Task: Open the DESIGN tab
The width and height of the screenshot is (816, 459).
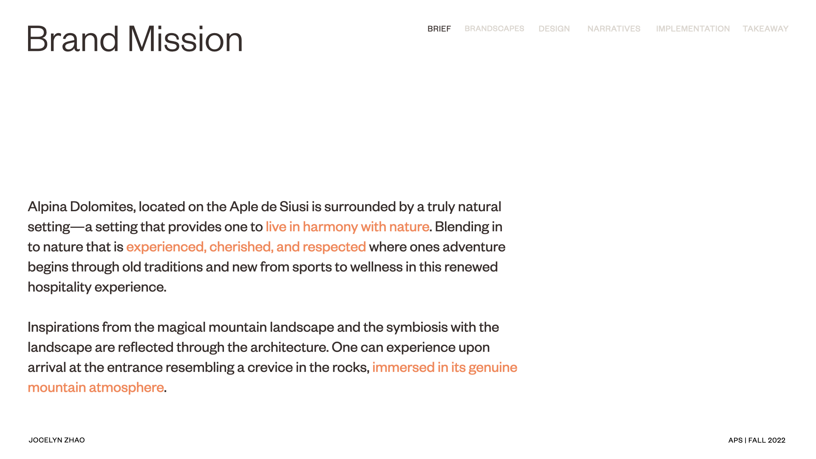Action: click(554, 29)
